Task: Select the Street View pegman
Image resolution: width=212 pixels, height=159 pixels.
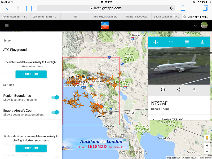Action: point(207,138)
